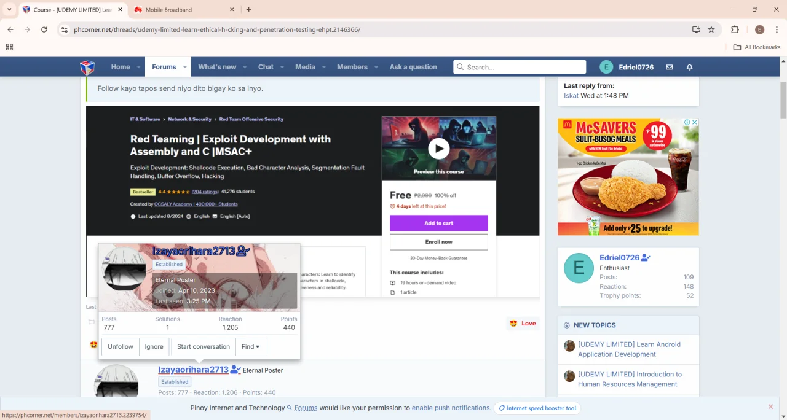Click the browser address bar URL

217,29
